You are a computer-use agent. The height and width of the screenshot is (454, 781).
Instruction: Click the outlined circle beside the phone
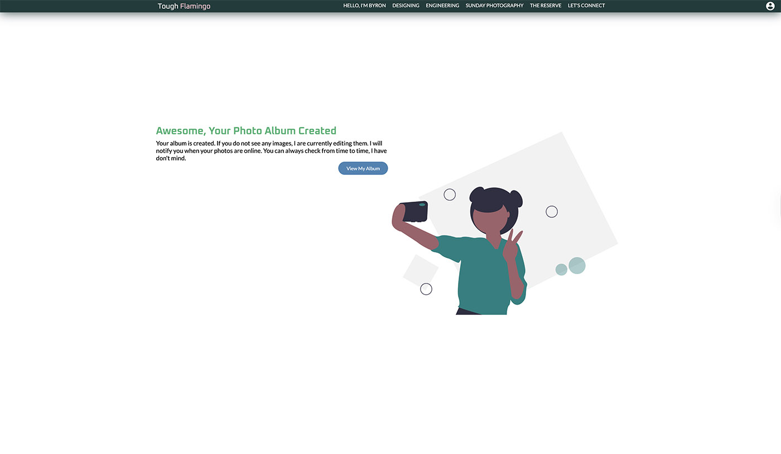pos(450,194)
